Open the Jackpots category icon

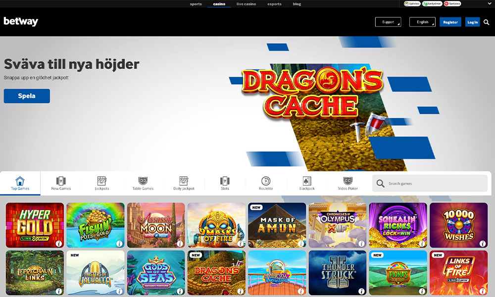(x=101, y=181)
